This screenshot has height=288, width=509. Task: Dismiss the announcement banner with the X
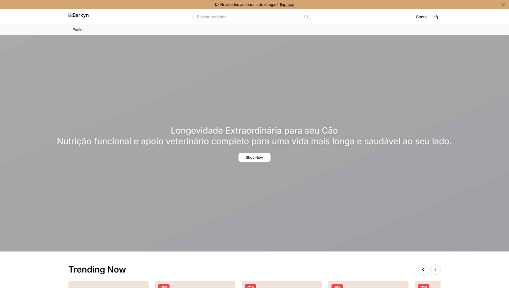[x=503, y=5]
